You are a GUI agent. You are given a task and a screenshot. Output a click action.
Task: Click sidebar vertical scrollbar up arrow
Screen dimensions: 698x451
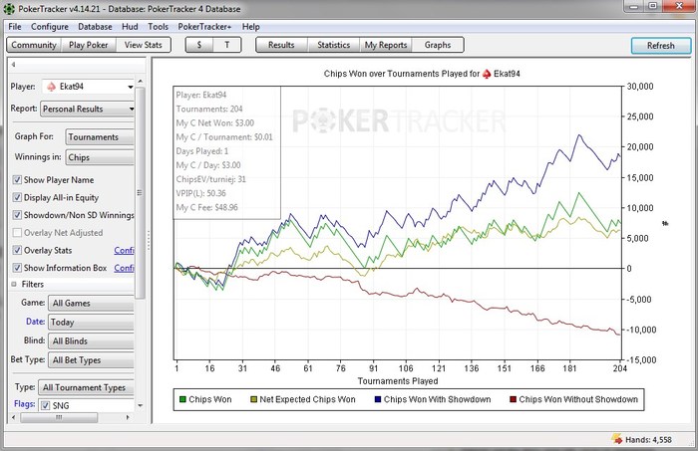pyautogui.click(x=141, y=81)
